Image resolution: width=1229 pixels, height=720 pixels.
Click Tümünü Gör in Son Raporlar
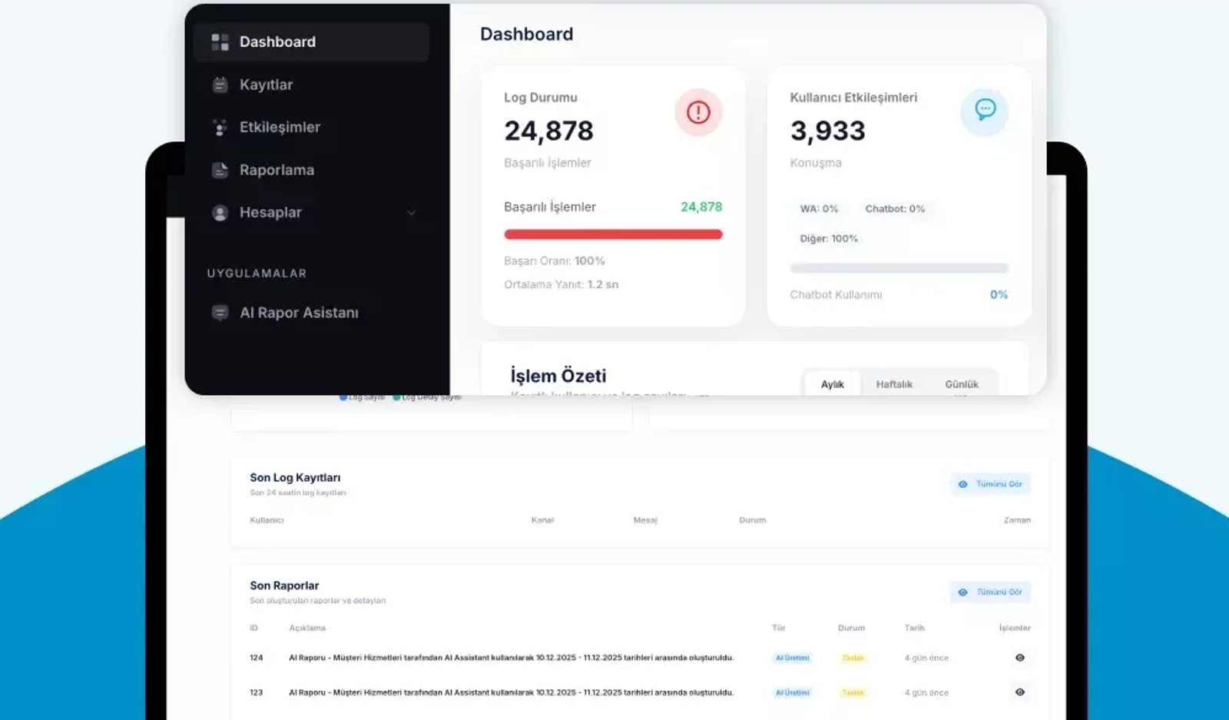[x=990, y=592]
